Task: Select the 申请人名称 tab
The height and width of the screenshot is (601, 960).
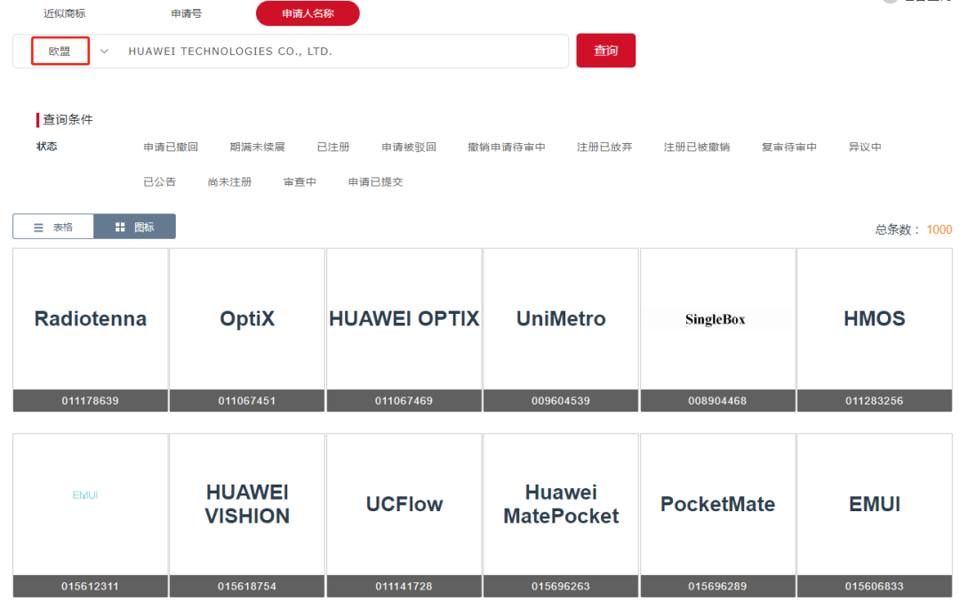Action: pos(308,13)
